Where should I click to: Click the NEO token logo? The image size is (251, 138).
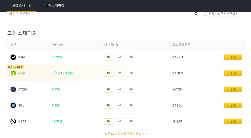point(13,73)
